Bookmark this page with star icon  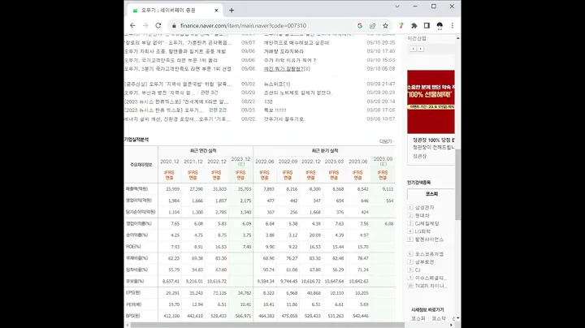coord(385,26)
